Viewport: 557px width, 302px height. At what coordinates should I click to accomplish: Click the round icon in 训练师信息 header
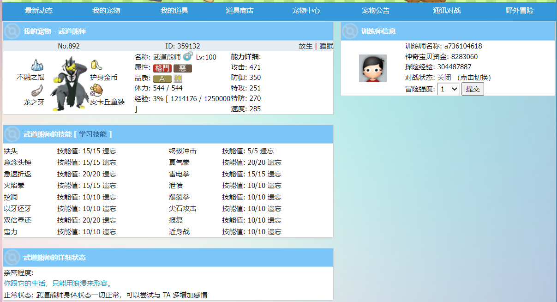coord(350,31)
